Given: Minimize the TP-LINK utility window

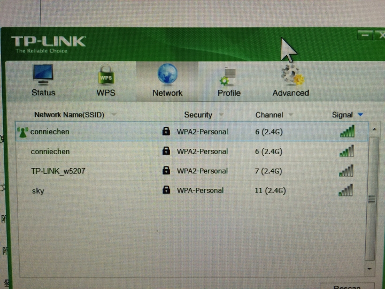Looking at the screenshot, I should coord(365,35).
